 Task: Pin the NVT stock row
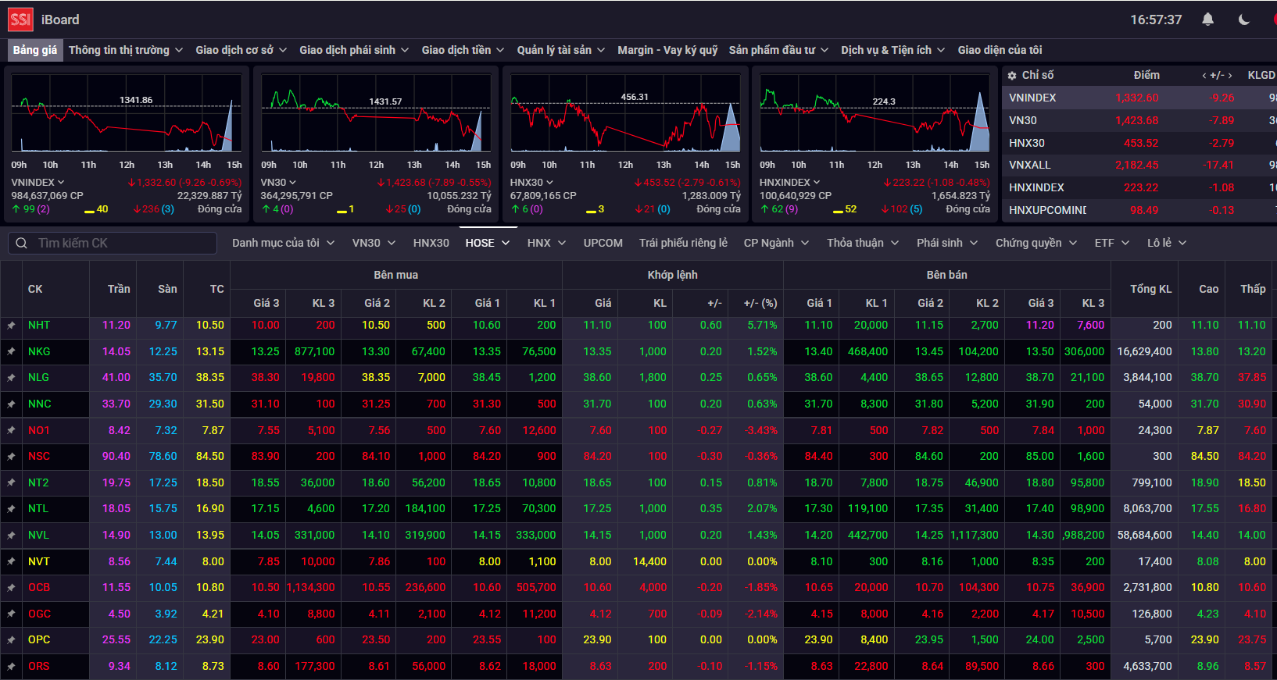click(11, 561)
